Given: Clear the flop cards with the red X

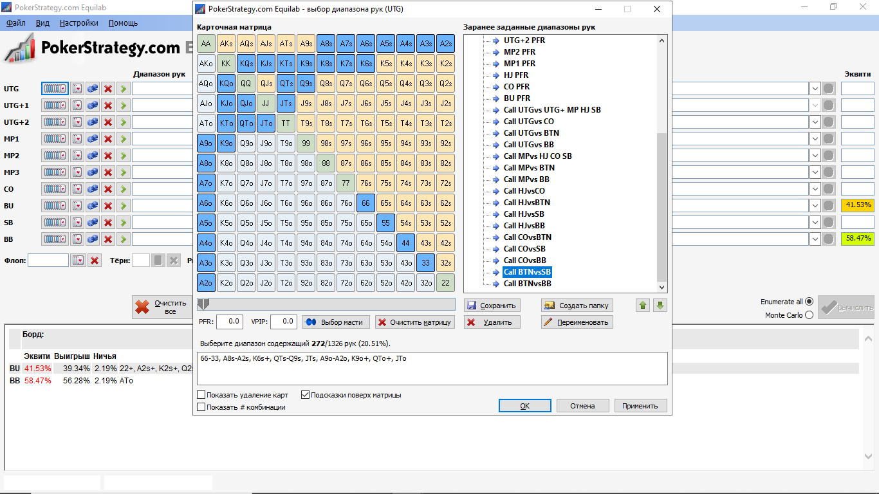Looking at the screenshot, I should [x=95, y=261].
